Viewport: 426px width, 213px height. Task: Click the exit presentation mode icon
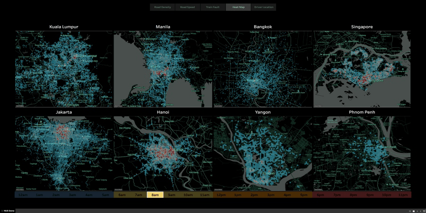pos(424,211)
